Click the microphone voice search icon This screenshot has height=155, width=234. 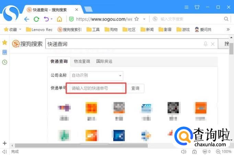click(x=206, y=44)
